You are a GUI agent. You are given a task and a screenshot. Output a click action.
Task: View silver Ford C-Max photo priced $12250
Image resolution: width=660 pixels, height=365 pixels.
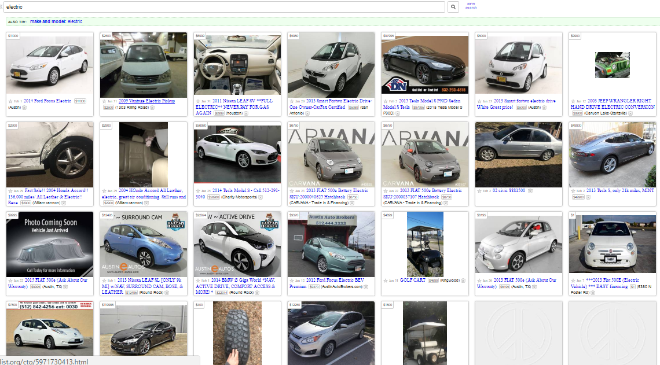(x=331, y=333)
